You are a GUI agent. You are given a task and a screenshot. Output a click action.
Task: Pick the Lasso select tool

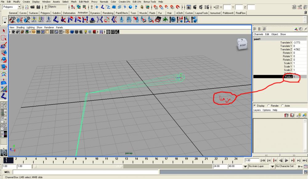4,38
